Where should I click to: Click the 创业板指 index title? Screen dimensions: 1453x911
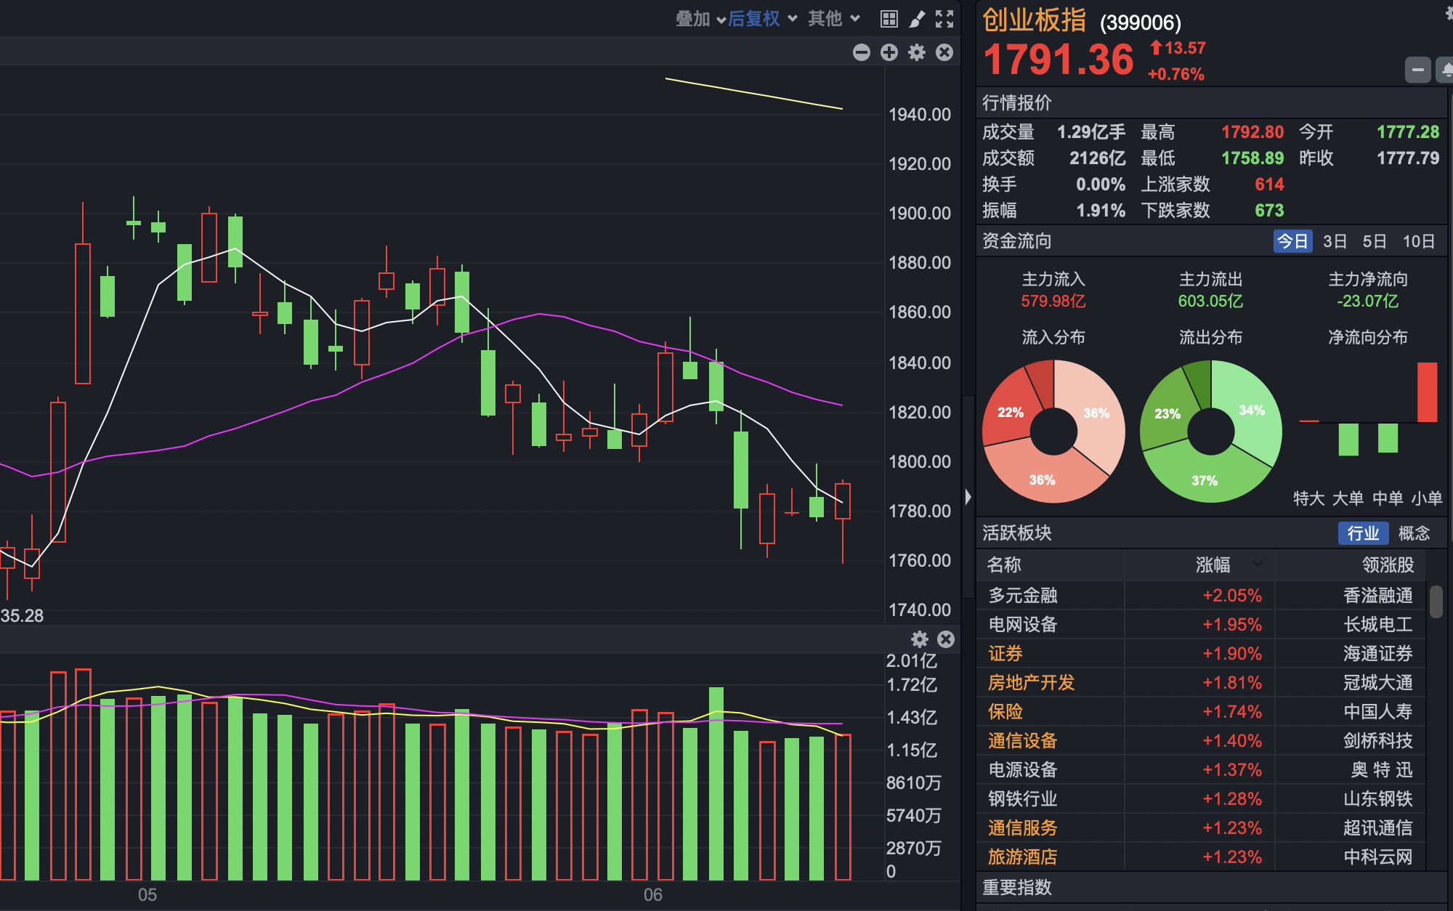point(1035,20)
